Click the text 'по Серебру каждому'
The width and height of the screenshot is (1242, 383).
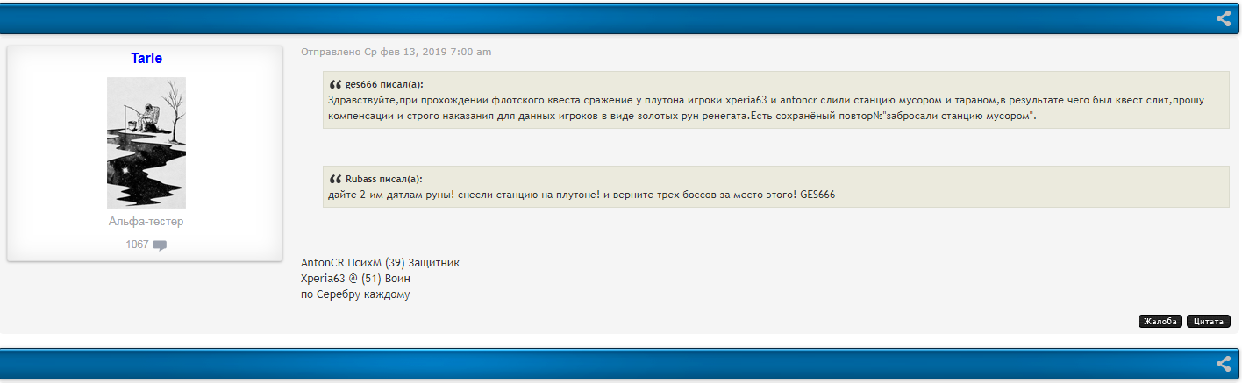[355, 294]
